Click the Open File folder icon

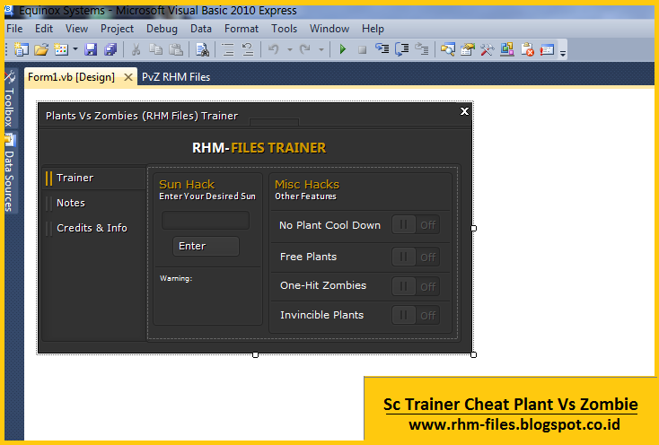(41, 49)
